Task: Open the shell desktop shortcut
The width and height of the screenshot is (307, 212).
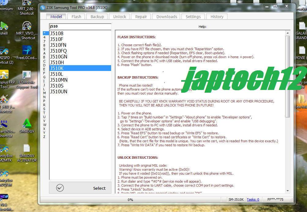Action: click(x=4, y=28)
